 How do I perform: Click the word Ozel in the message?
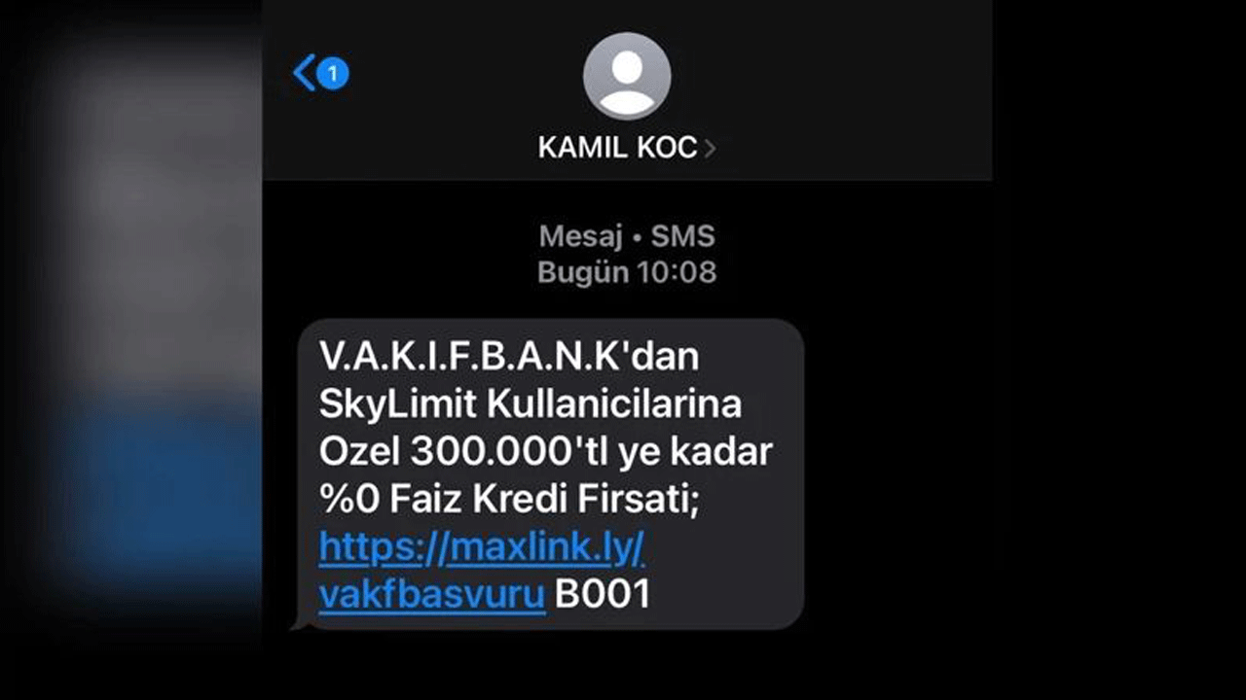[359, 451]
